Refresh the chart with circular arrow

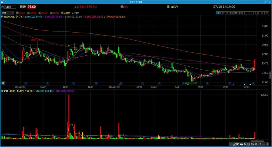(x=260, y=144)
